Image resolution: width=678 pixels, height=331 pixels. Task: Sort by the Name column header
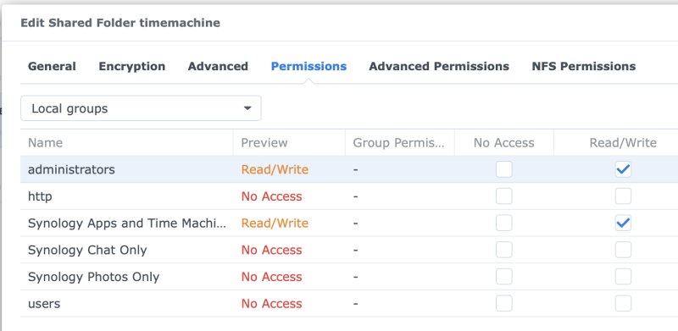[x=126, y=142]
